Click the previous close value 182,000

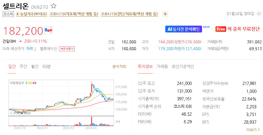129,42
